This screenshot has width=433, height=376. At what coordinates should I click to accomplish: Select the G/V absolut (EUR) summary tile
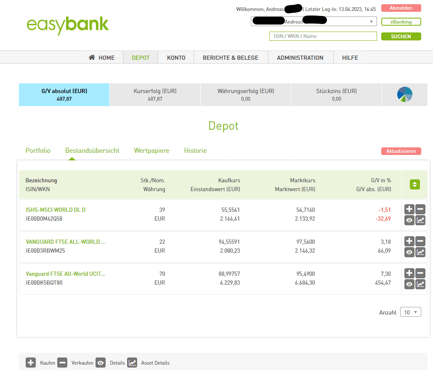(x=64, y=95)
